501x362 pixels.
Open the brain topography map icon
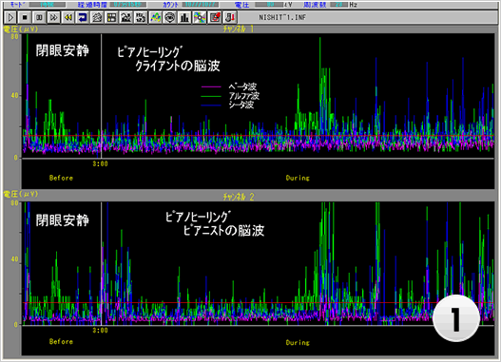click(169, 17)
